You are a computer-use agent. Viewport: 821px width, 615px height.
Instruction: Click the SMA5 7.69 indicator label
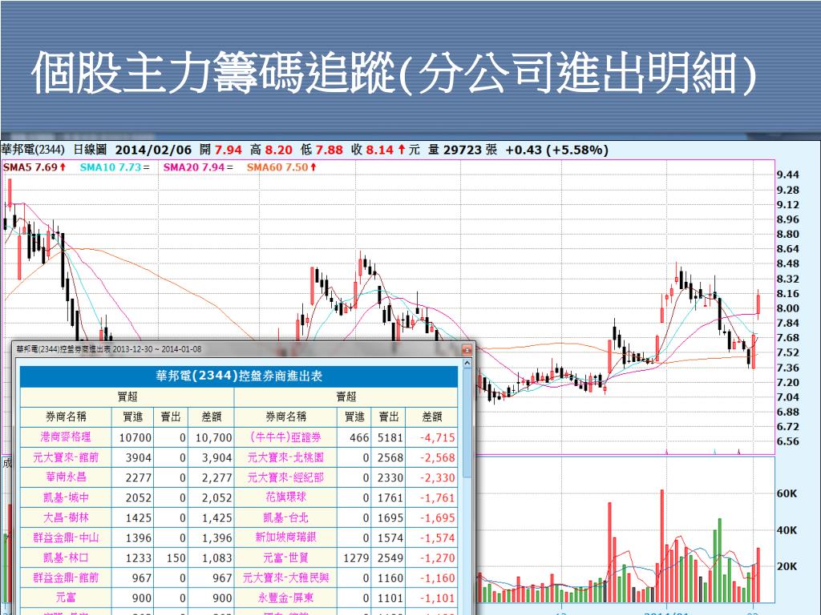tap(34, 167)
